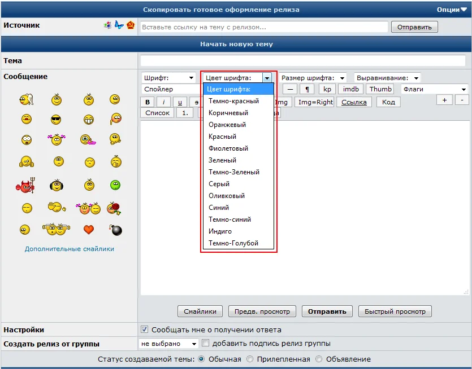Viewport: 472px width, 369px height.
Task: Click the Предв. просмотр button
Action: 262,311
